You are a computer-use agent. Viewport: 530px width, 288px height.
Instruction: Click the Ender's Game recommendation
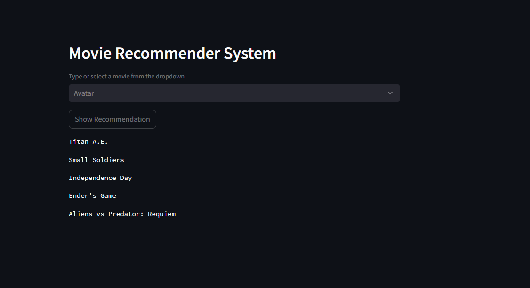(92, 196)
